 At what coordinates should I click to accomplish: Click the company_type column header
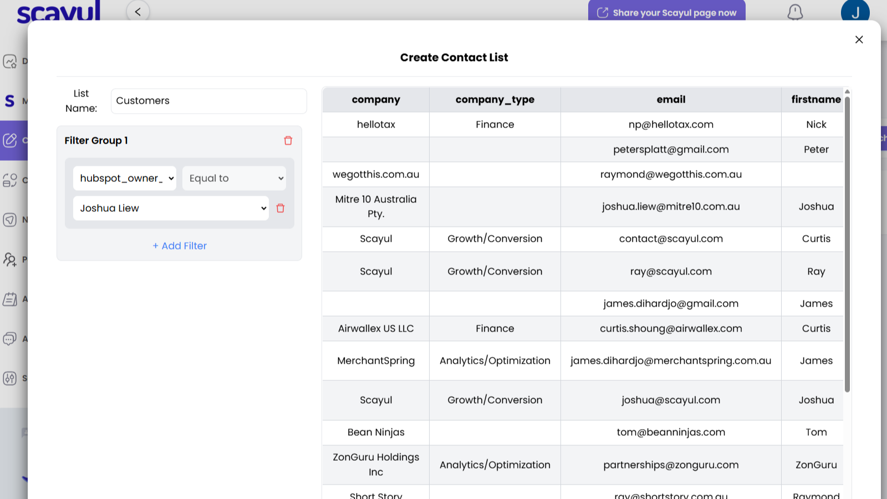(x=495, y=100)
